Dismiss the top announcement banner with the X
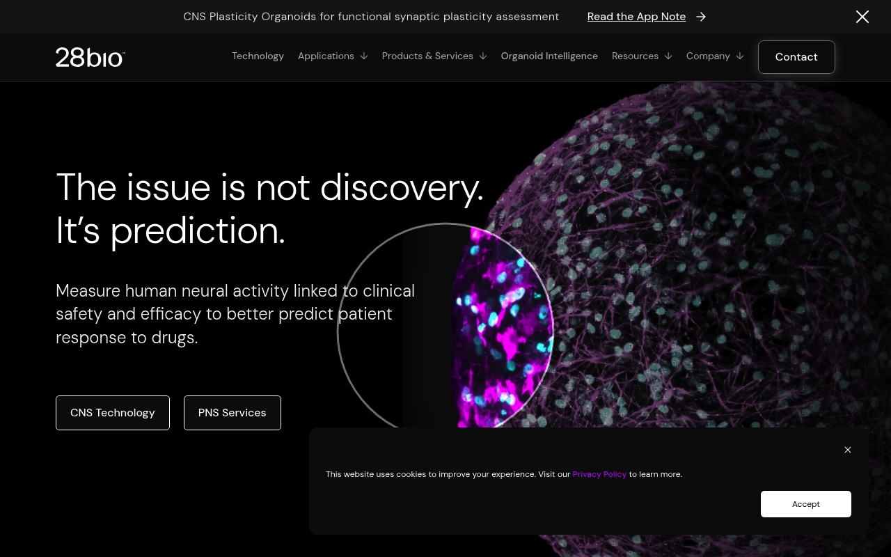Screen dimensions: 891x557 click(862, 17)
